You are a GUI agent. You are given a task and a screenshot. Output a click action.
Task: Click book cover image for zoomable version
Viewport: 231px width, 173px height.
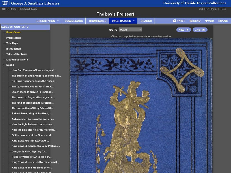(141, 107)
